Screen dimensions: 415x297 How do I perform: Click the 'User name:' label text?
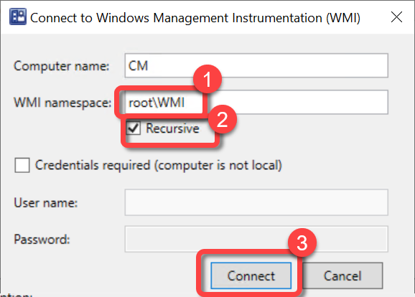[46, 203]
